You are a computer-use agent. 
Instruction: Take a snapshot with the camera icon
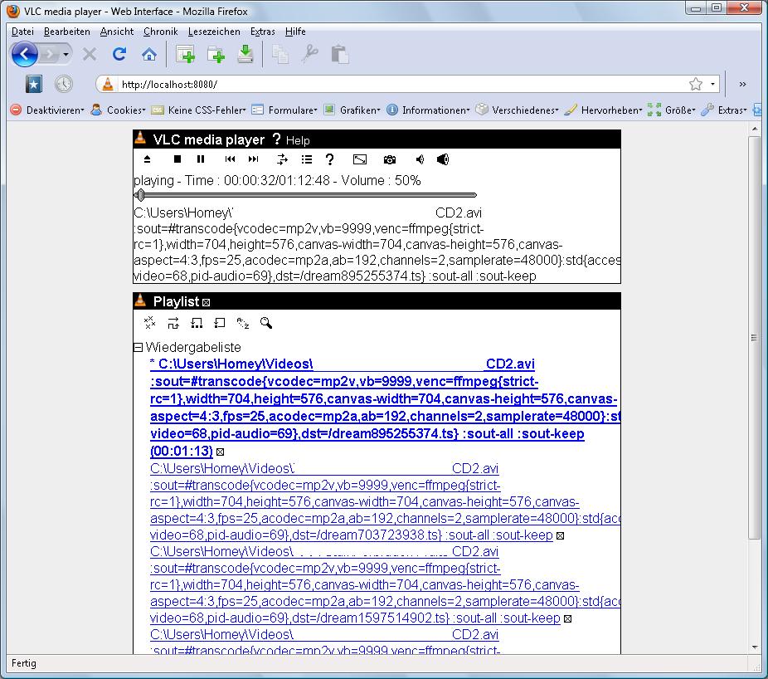(x=389, y=159)
